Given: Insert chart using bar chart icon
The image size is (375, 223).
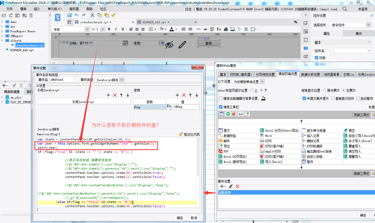Looking at the screenshot, I should click(x=226, y=29).
